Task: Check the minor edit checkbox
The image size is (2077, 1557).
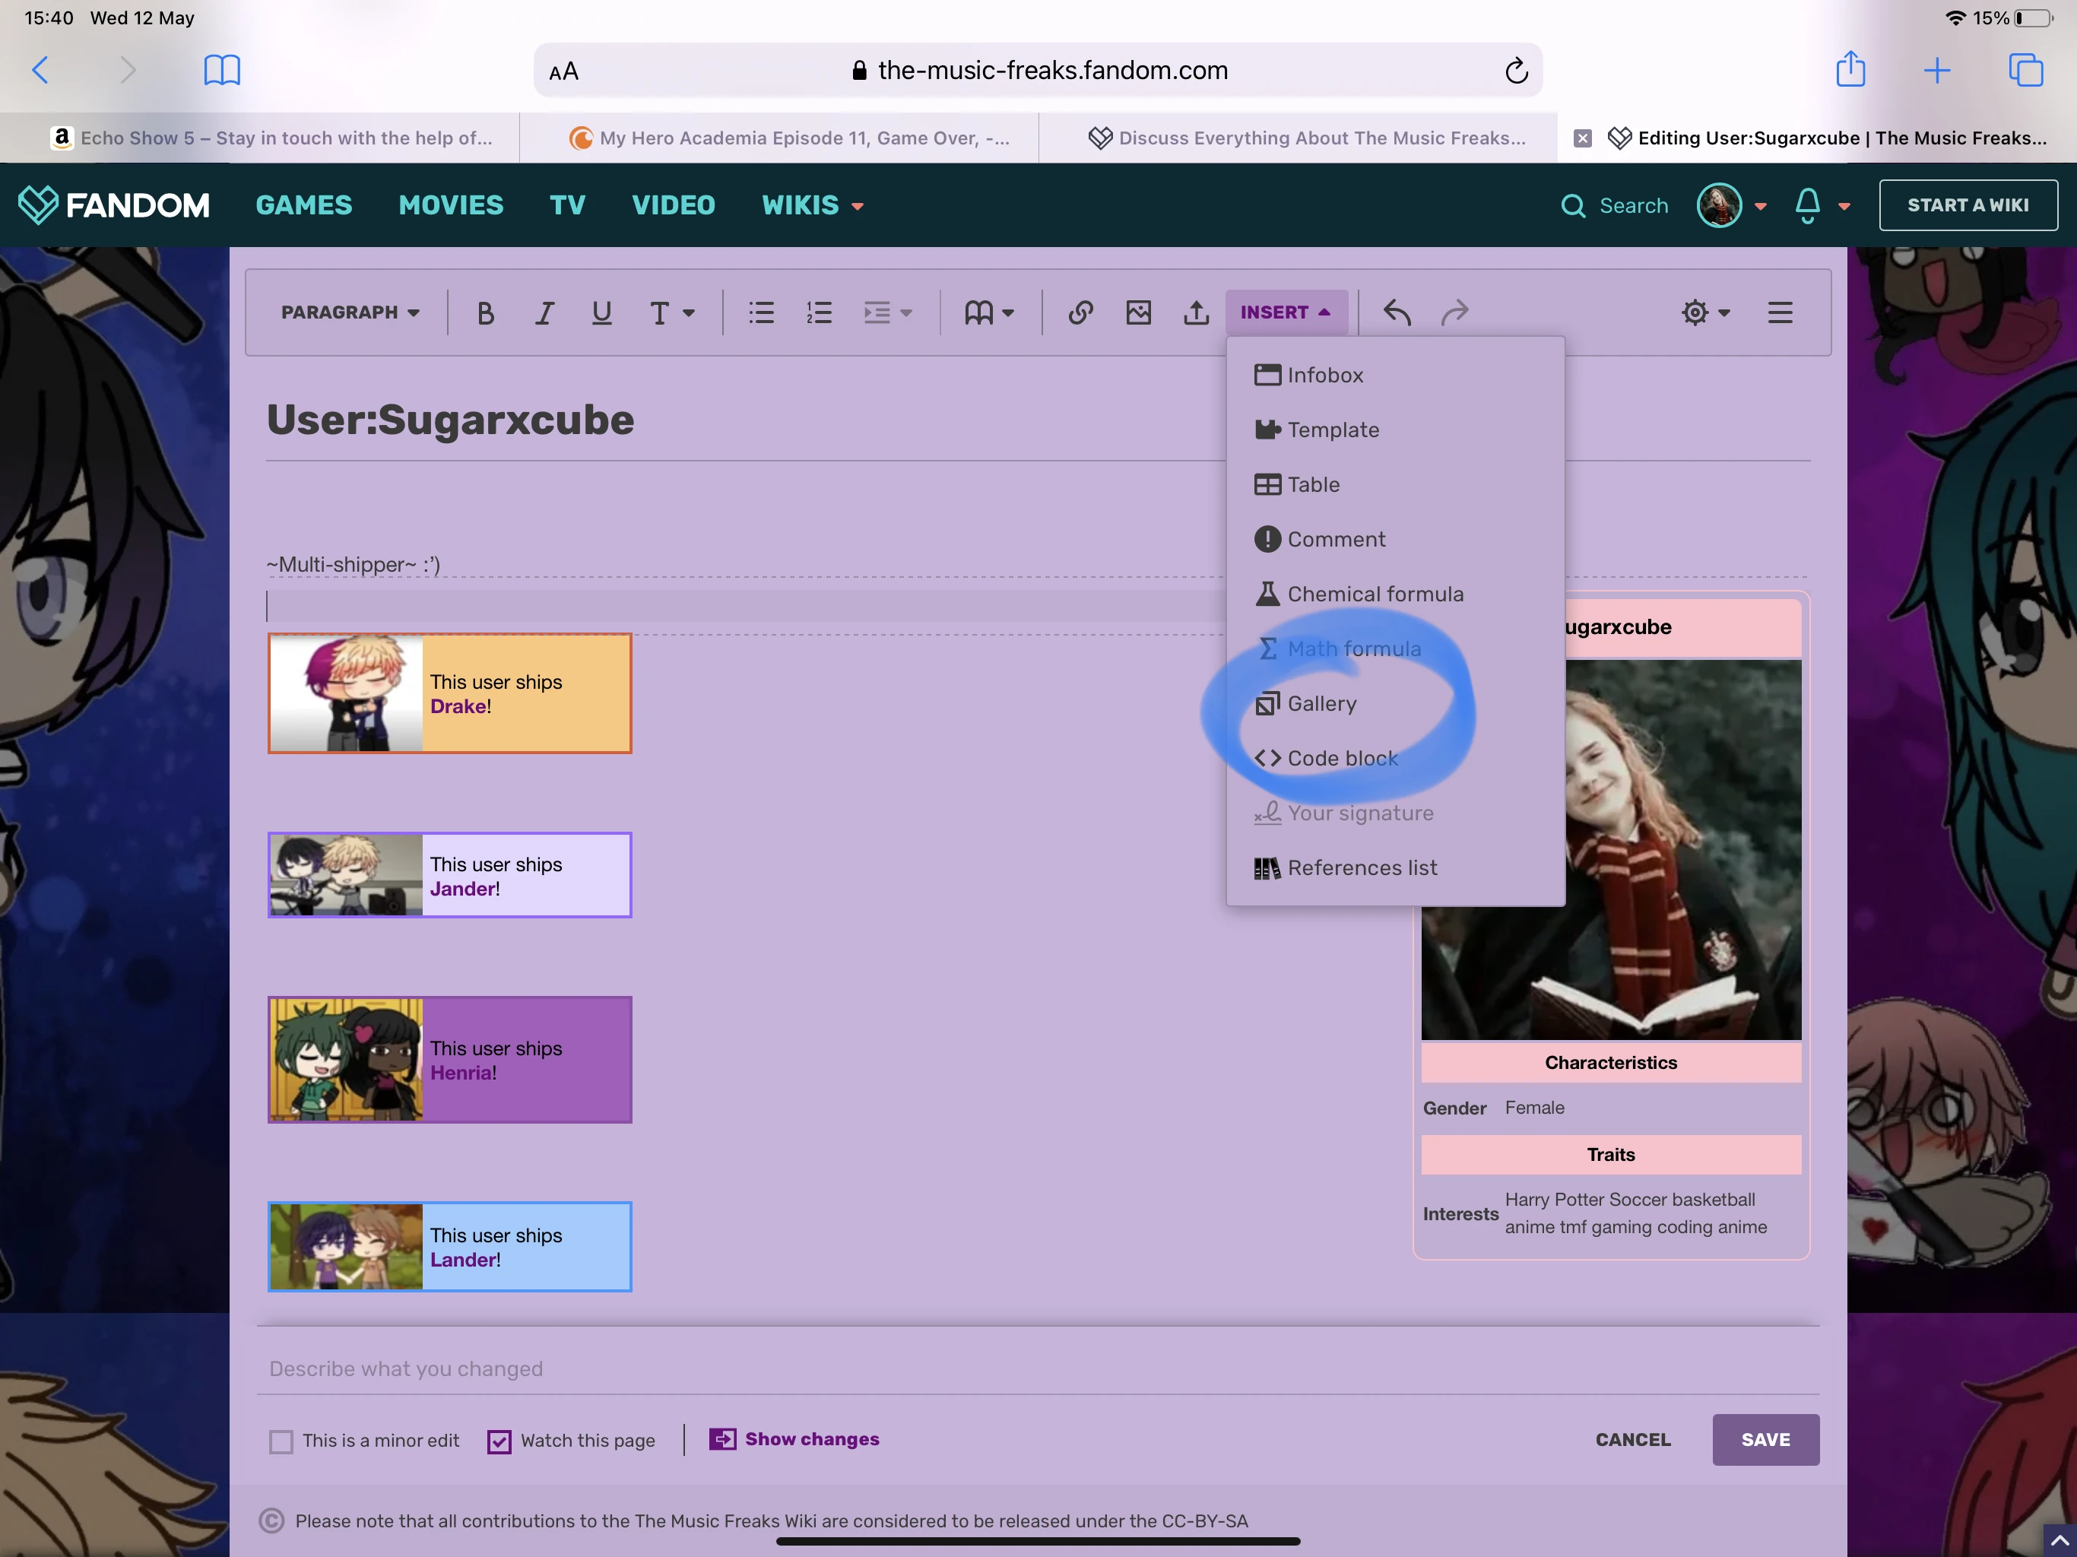Action: [282, 1441]
